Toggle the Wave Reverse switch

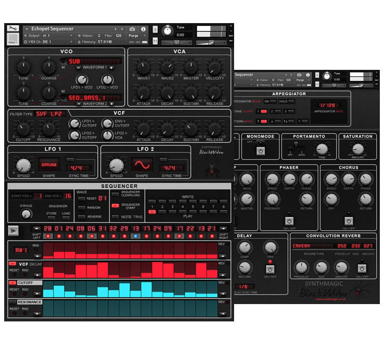click(x=82, y=216)
